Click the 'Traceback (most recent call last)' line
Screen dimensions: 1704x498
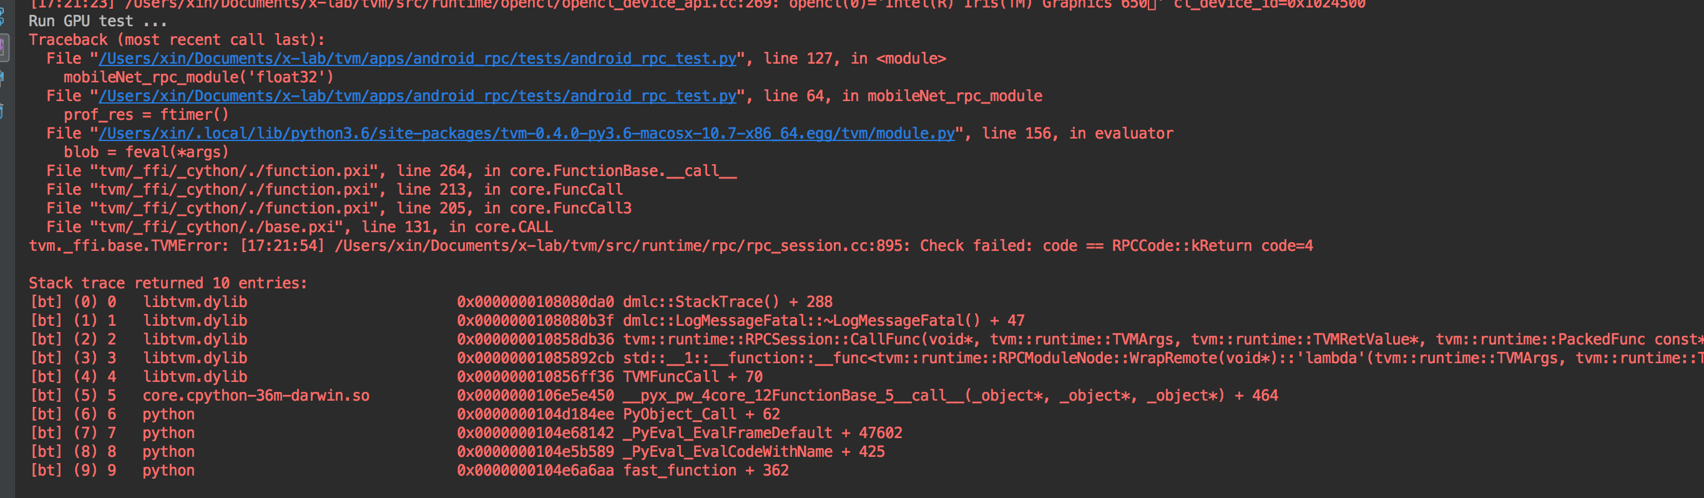tap(177, 40)
